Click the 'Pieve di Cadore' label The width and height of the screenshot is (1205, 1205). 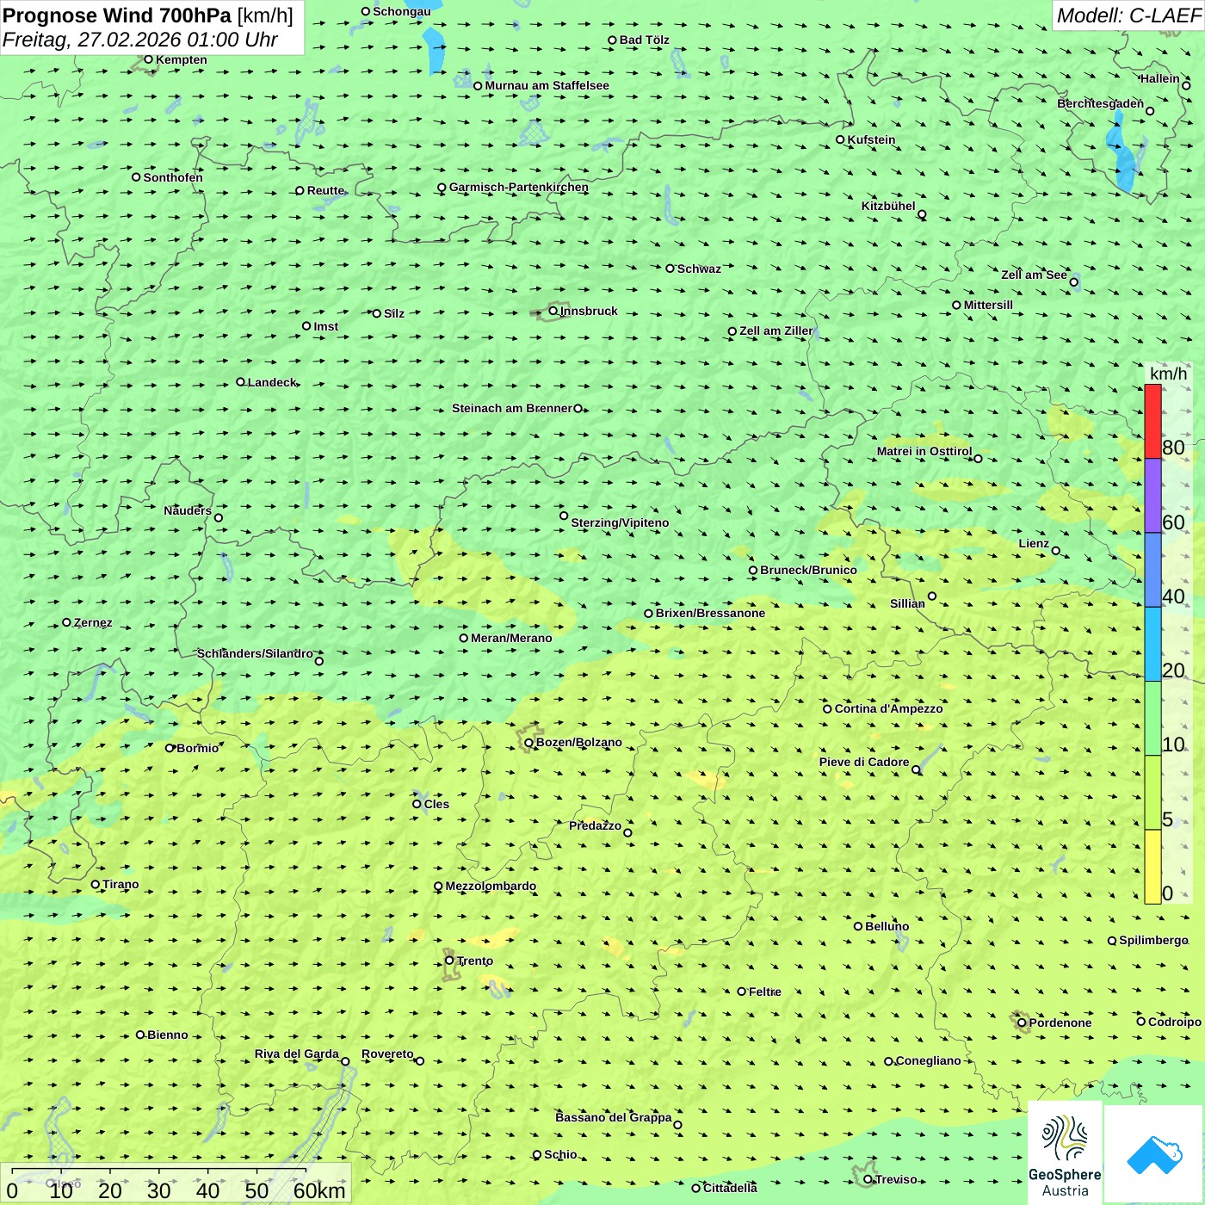click(864, 762)
